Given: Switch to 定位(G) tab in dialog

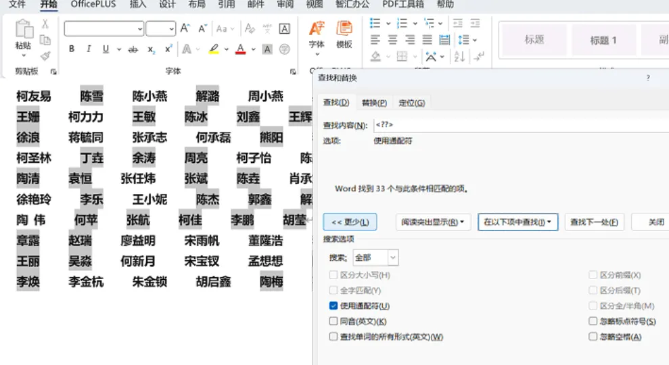Looking at the screenshot, I should (x=412, y=103).
